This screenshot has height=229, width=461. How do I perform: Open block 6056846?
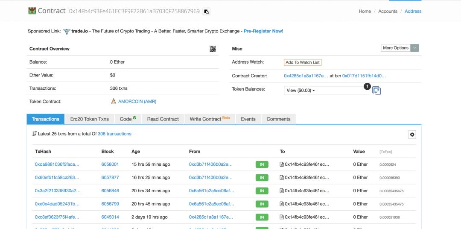(110, 191)
